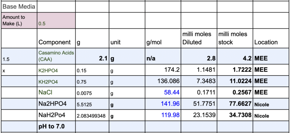Select the 0.2567 stock cell
290x133 pixels.
pyautogui.click(x=235, y=93)
